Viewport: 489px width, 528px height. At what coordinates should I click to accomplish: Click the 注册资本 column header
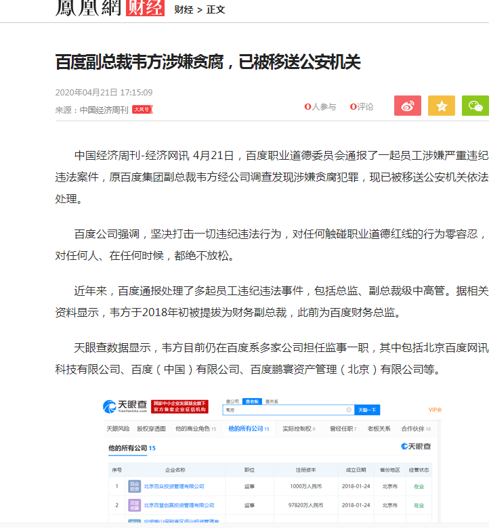(305, 470)
